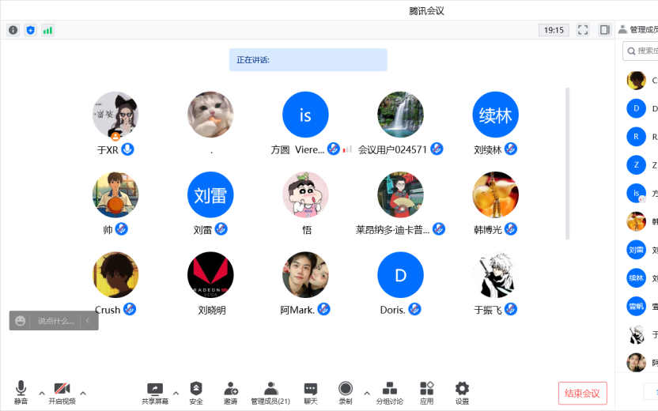The width and height of the screenshot is (658, 411).
Task: Expand the recording options arrow beside 录制
Action: 367,394
